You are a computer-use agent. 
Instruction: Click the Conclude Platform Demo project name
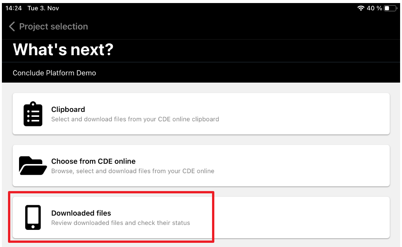coord(54,73)
